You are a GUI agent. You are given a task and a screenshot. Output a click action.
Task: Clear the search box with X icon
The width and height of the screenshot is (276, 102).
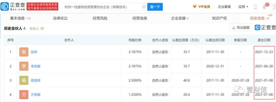point(144,7)
